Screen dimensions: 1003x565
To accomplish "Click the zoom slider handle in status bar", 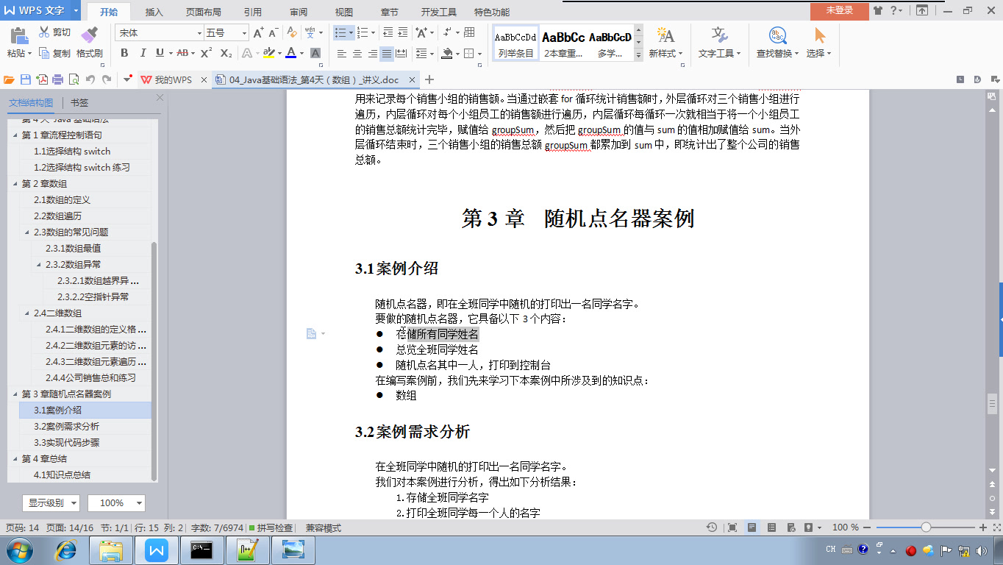I will [x=926, y=527].
